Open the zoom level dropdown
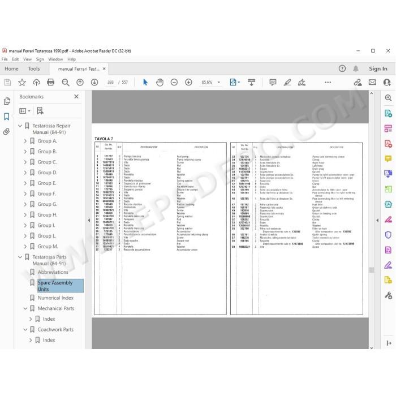This screenshot has height=396, width=396. tap(219, 83)
